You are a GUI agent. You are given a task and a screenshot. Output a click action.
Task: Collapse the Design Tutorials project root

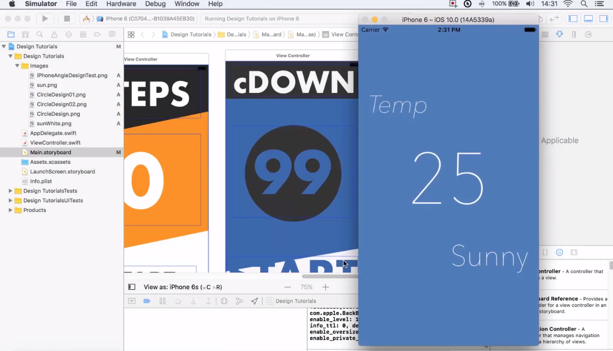(4, 46)
